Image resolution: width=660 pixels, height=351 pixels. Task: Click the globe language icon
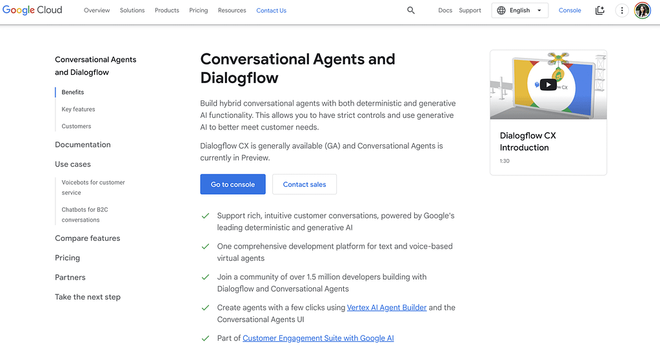(x=501, y=10)
